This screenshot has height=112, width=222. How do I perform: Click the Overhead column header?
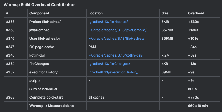click(196, 13)
